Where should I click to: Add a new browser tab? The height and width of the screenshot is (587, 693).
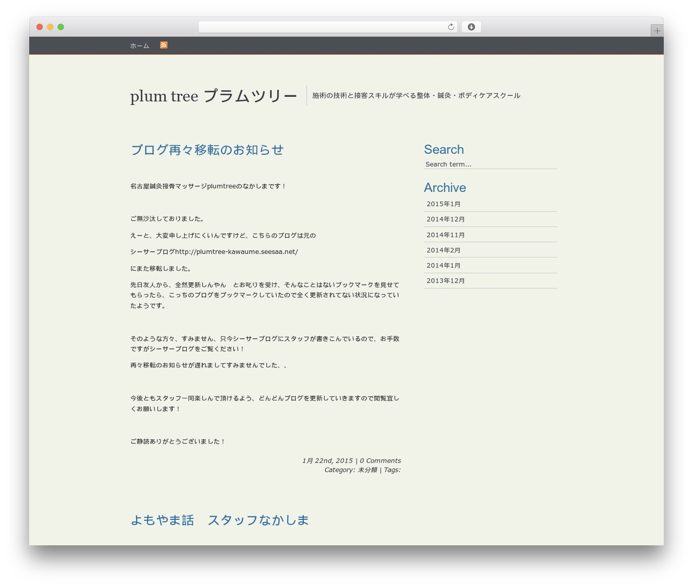657,31
